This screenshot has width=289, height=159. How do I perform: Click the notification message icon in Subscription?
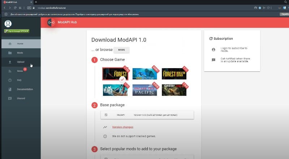[213, 60]
